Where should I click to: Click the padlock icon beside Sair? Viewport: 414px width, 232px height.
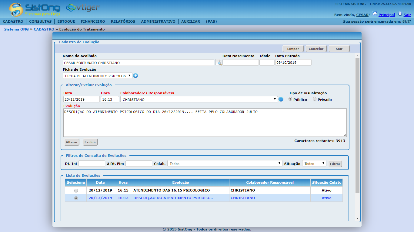[x=400, y=14]
